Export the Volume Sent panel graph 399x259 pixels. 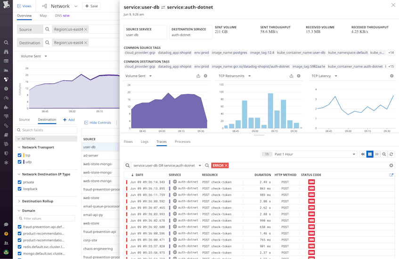pyautogui.click(x=198, y=76)
